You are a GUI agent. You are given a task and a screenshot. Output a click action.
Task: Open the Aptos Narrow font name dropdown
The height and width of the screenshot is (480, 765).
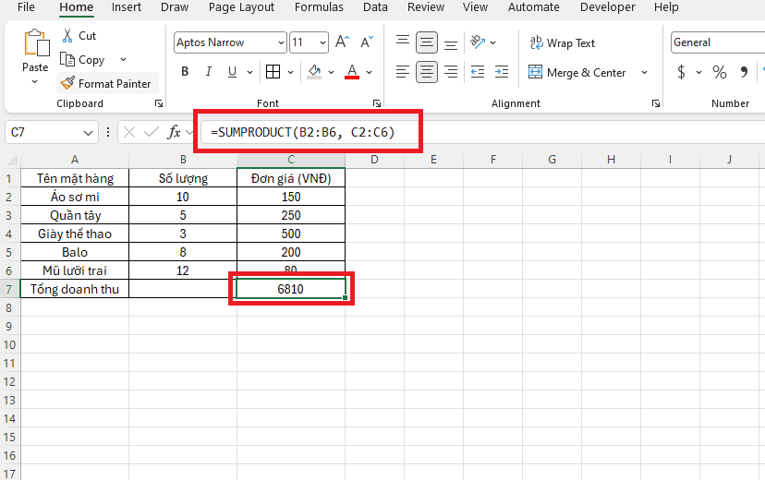(x=281, y=42)
